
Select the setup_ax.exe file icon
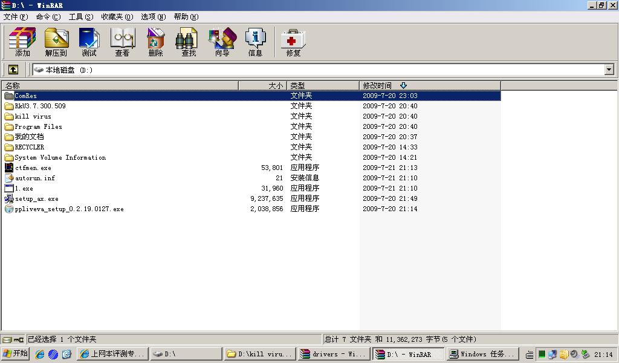click(8, 198)
